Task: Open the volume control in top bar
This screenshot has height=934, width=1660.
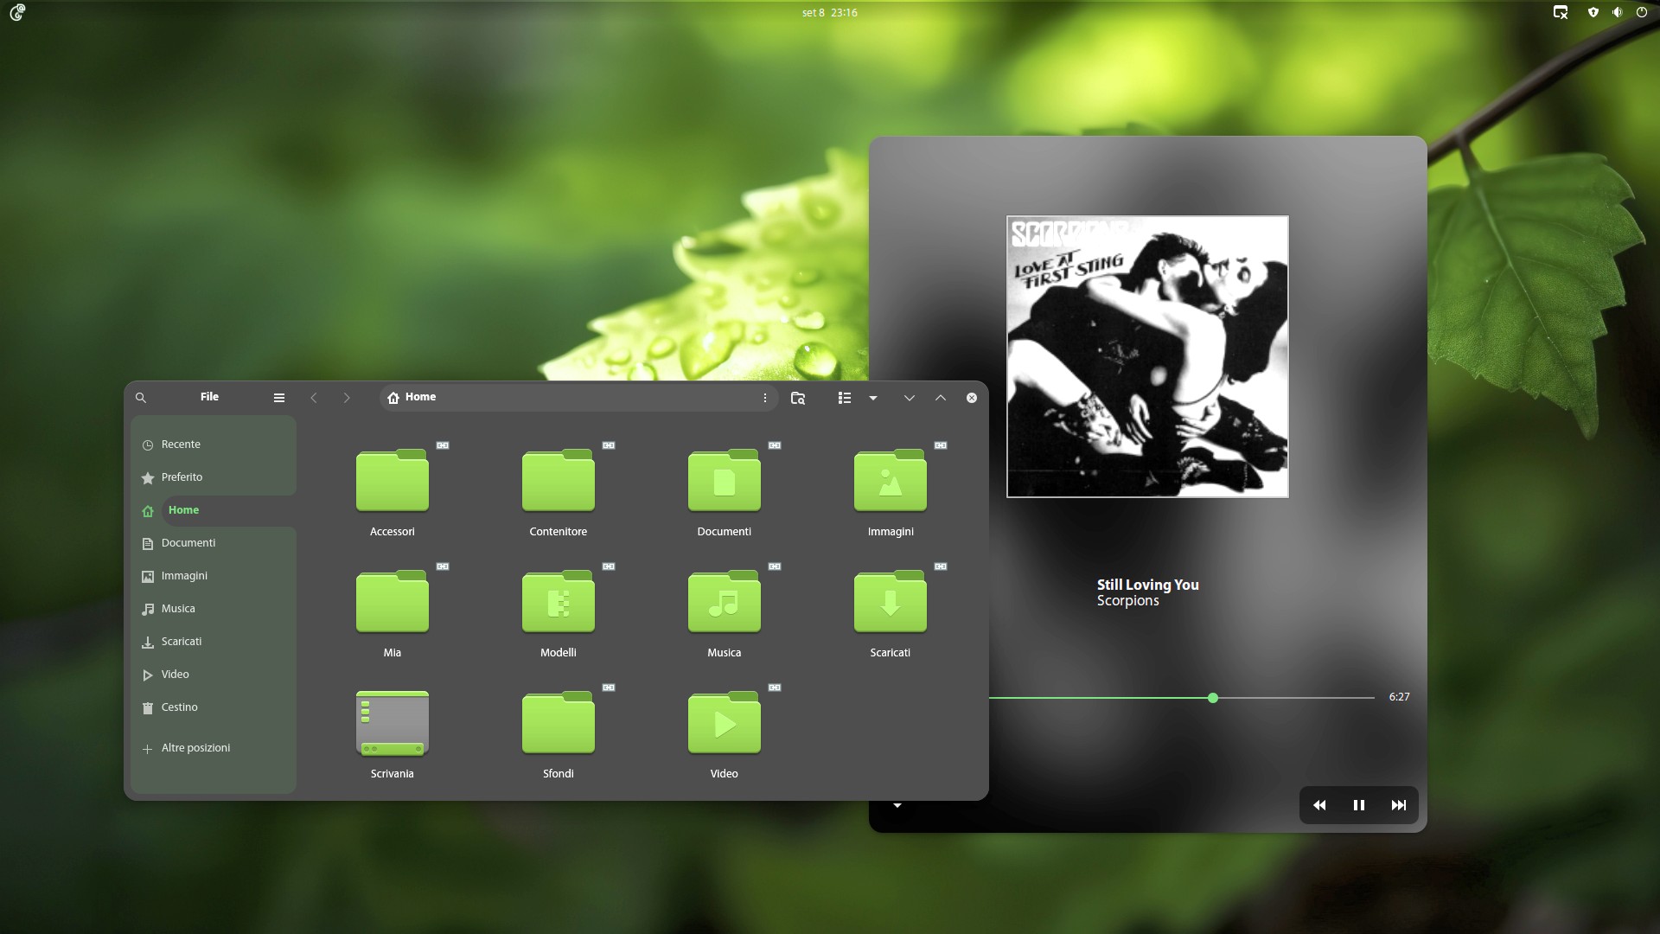Action: click(1617, 12)
